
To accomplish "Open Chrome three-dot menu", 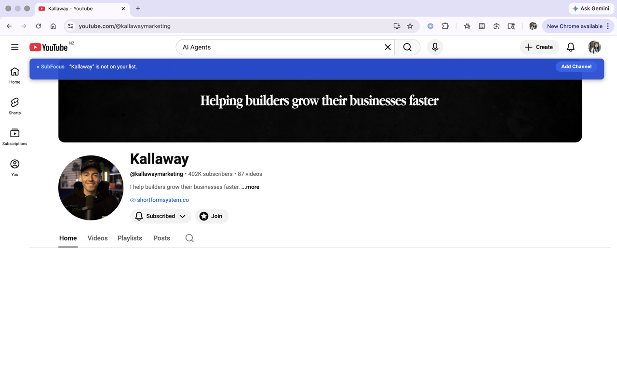I will pyautogui.click(x=608, y=26).
